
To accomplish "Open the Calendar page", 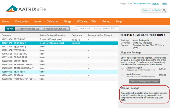I will [x=52, y=21].
